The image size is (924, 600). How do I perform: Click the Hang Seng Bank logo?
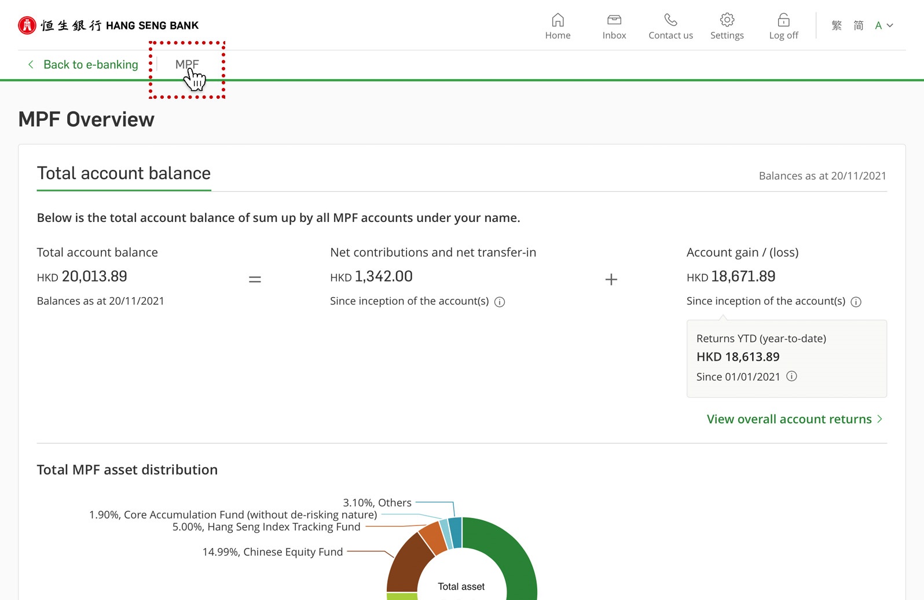pyautogui.click(x=108, y=25)
